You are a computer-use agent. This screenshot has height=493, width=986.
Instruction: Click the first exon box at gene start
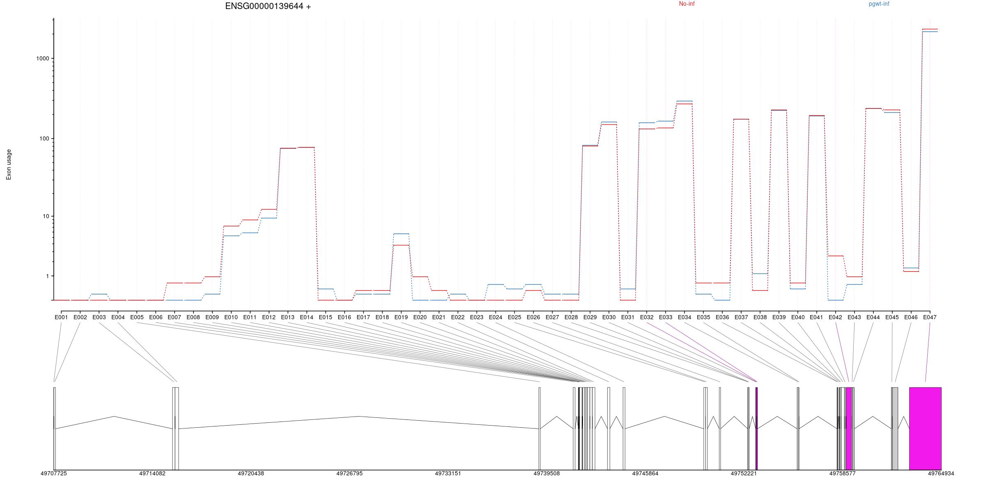coord(55,428)
